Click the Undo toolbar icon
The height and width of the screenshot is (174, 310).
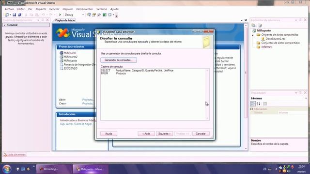[x=43, y=15]
